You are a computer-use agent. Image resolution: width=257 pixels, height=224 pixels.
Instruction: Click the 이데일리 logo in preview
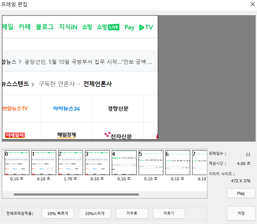tap(15, 135)
